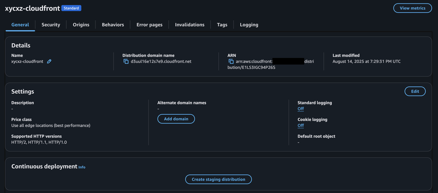Viewport: 438px width, 193px height.
Task: Open the Invalidations tab
Action: (189, 25)
